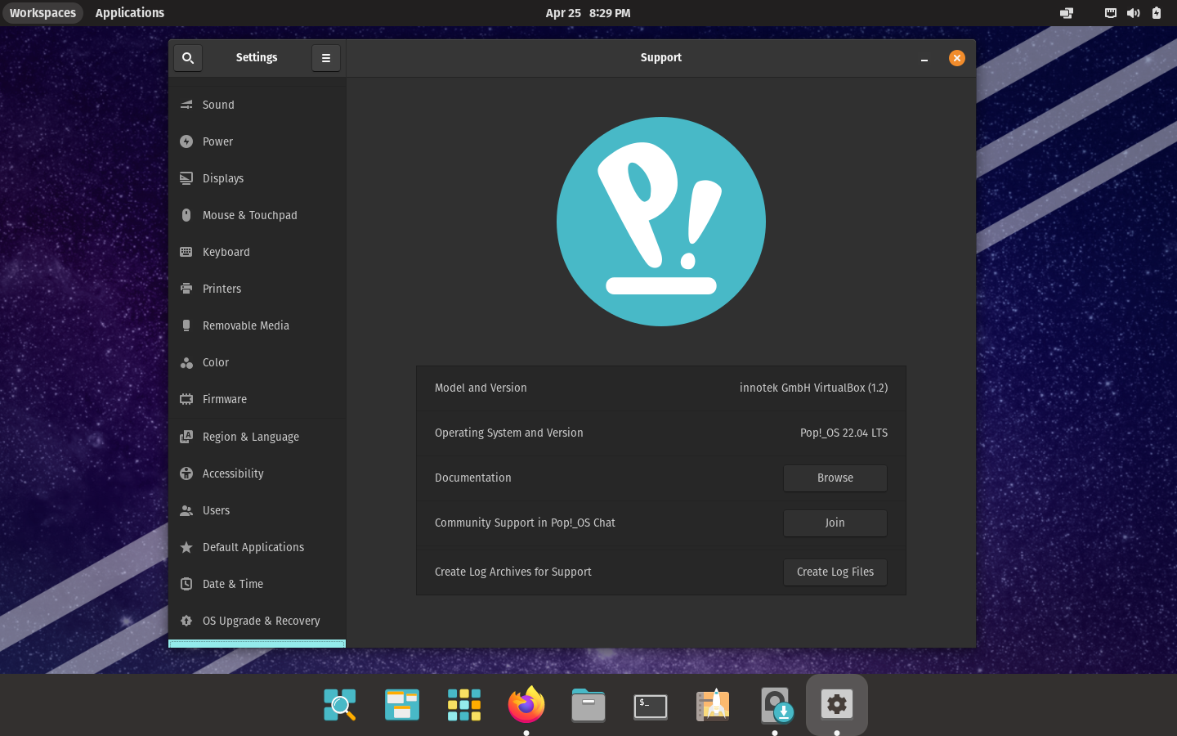Open the Workspaces overview
This screenshot has height=736, width=1177.
point(43,13)
